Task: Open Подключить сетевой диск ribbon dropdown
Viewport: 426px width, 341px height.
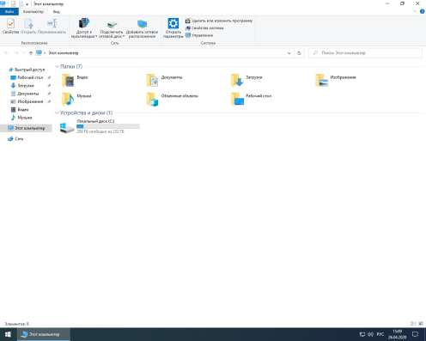Action: 112,28
